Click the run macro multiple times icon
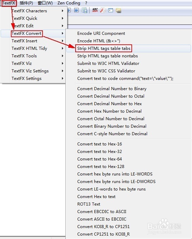 [x=76, y=10]
